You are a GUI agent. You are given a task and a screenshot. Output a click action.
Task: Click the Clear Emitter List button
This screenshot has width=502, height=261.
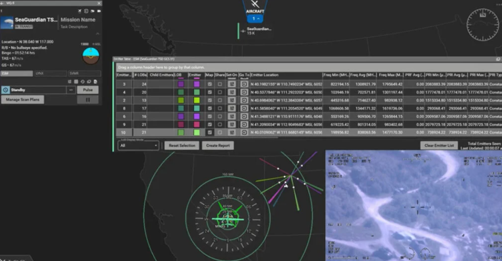[438, 145]
